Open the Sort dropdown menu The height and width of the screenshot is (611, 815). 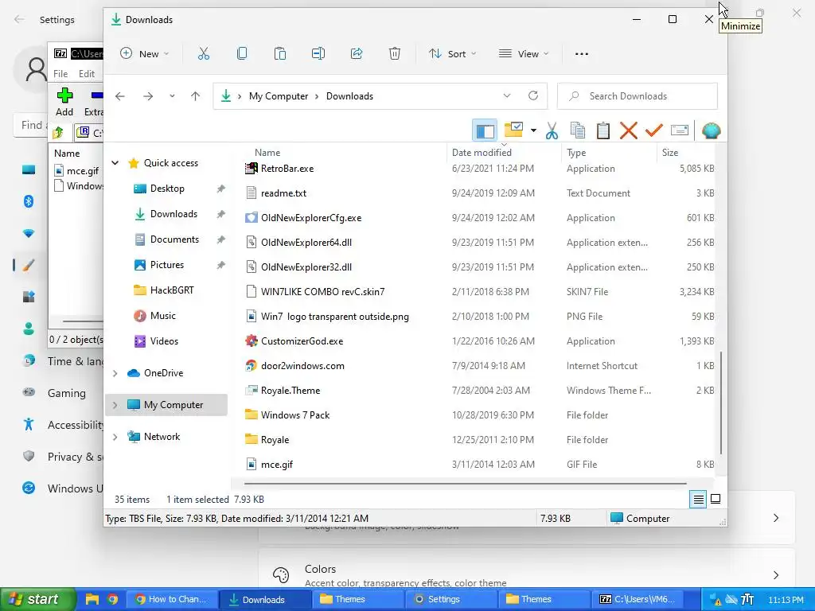pos(452,53)
